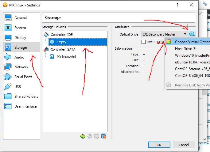This screenshot has height=152, width=210.
Task: Select the Controller: SATA tree node
Action: pos(63,49)
